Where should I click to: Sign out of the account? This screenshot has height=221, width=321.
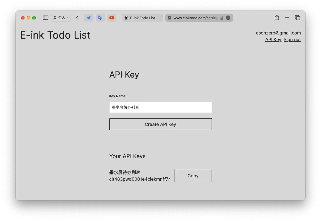coord(292,39)
